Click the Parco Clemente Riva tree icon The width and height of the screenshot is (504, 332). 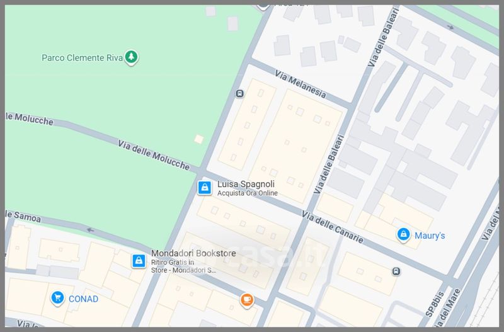(131, 57)
